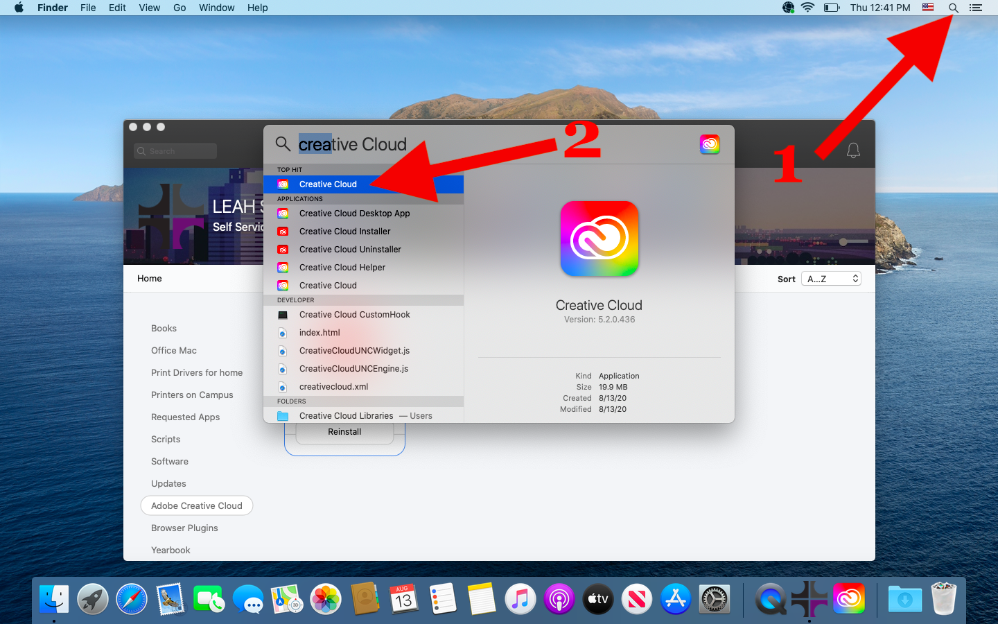Select index.html result

coord(363,333)
